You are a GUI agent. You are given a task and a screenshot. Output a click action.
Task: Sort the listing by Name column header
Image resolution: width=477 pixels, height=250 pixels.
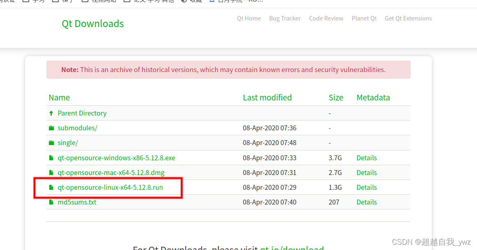(x=59, y=98)
